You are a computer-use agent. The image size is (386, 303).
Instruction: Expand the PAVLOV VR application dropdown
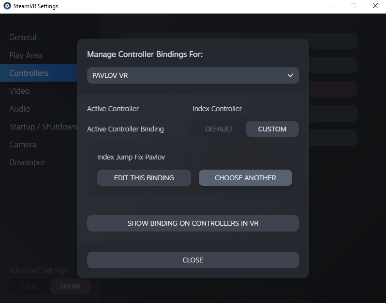(193, 75)
